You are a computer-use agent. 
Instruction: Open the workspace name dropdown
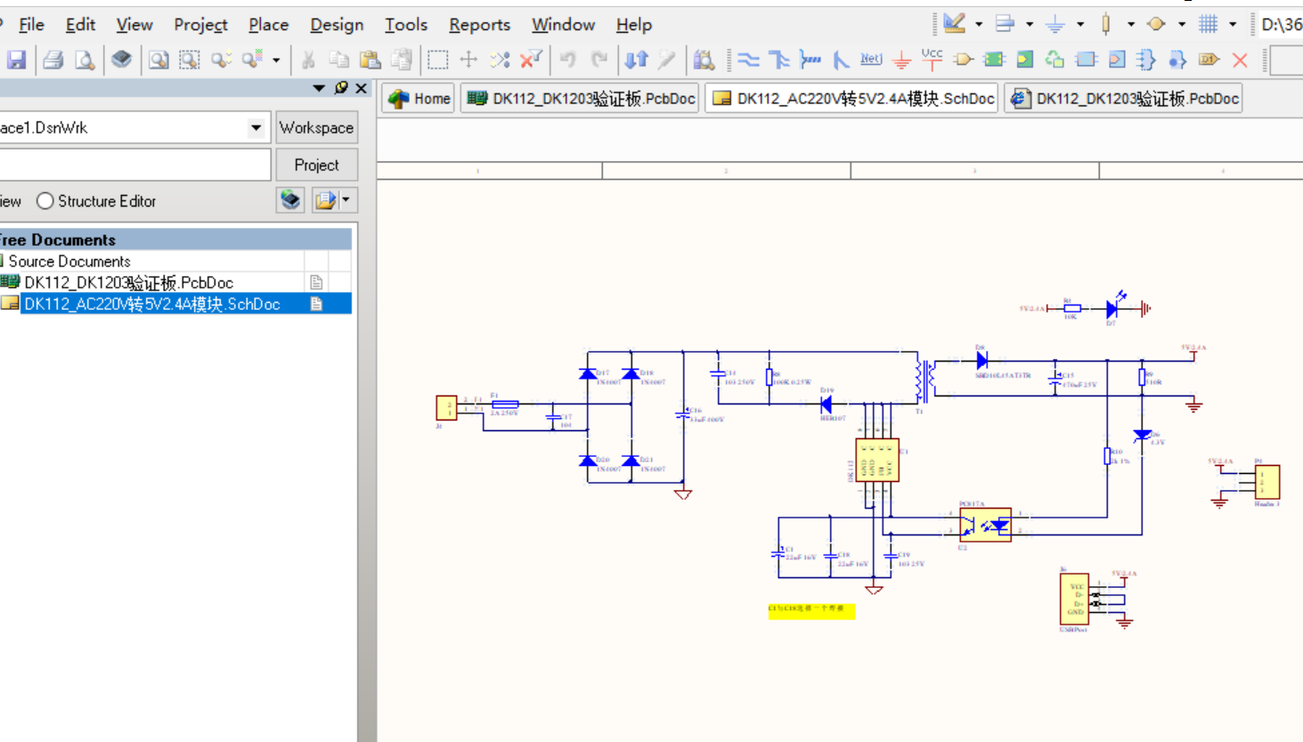click(x=256, y=127)
